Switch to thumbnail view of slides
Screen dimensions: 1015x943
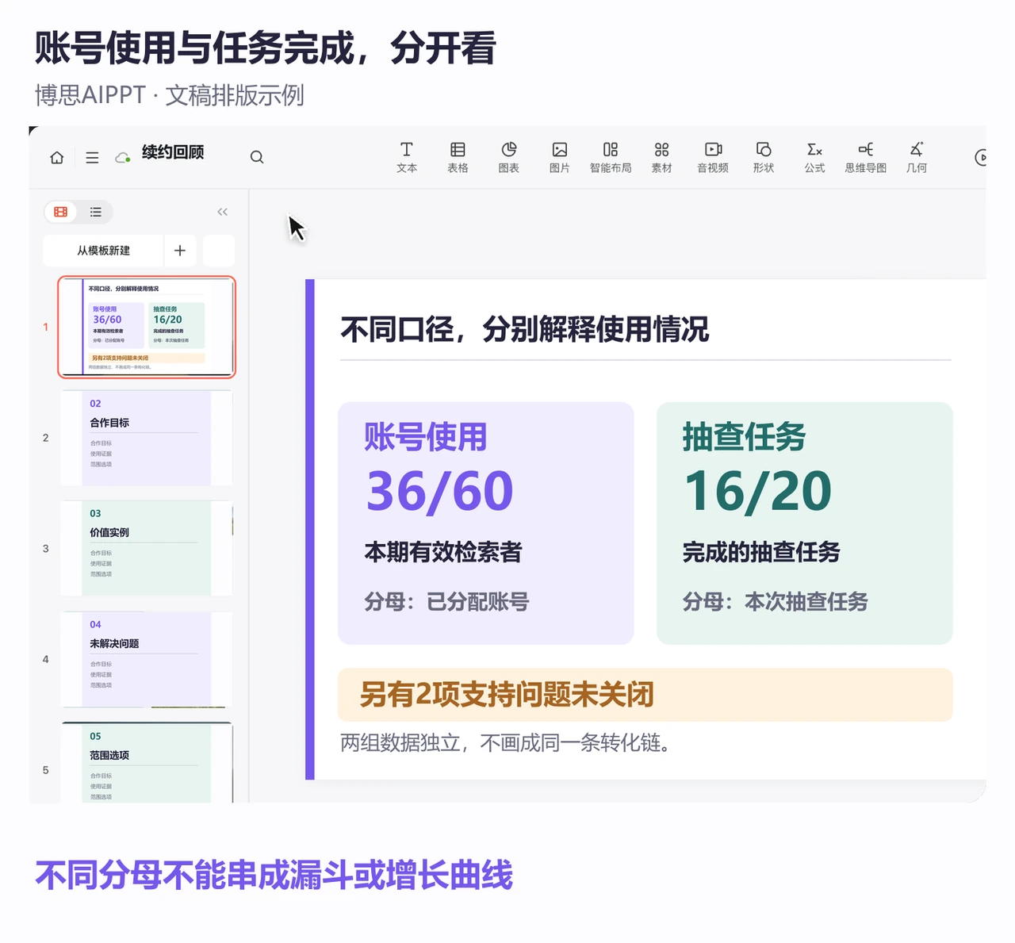(x=60, y=212)
